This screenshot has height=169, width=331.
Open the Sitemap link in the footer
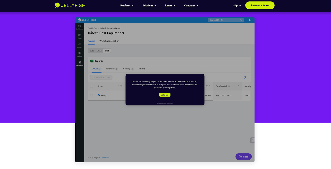click(105, 157)
